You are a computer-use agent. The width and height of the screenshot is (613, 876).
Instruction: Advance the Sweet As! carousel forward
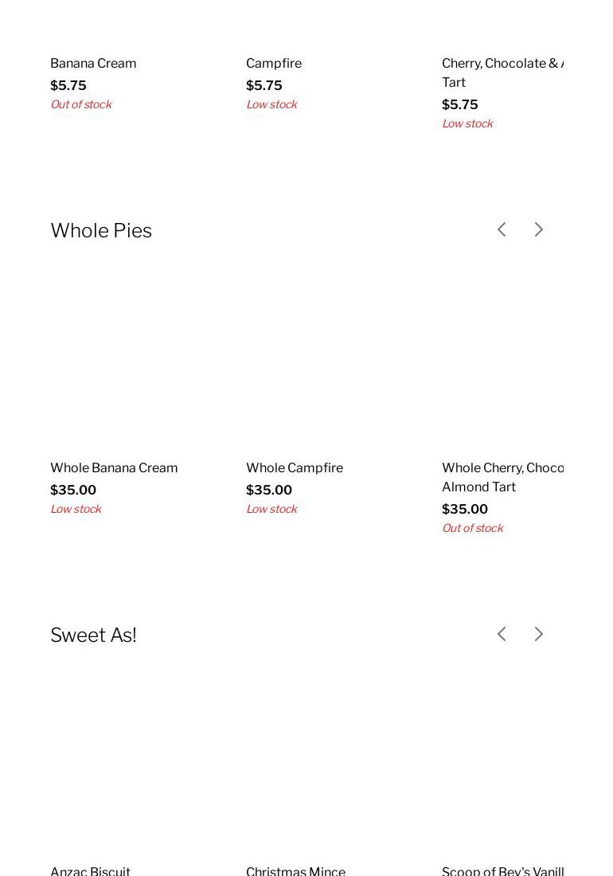[x=539, y=634]
